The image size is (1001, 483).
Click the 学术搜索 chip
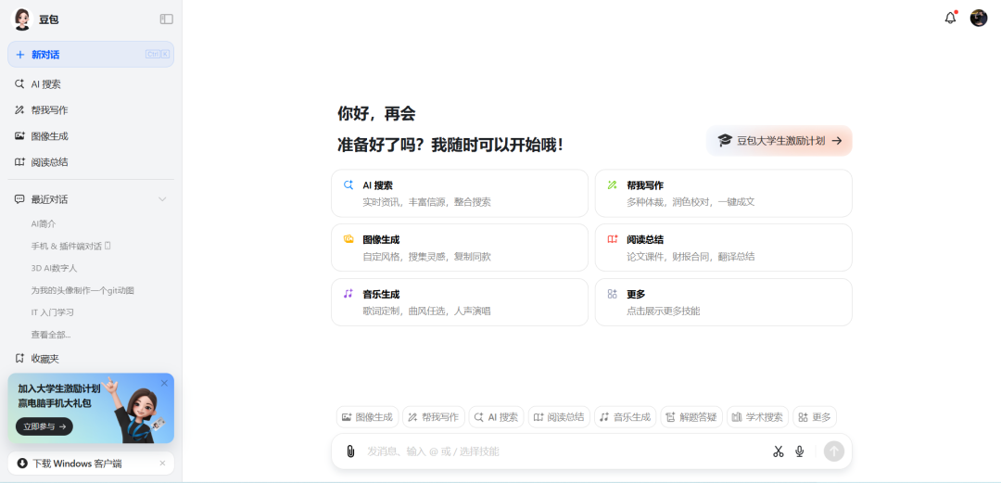[x=758, y=417]
